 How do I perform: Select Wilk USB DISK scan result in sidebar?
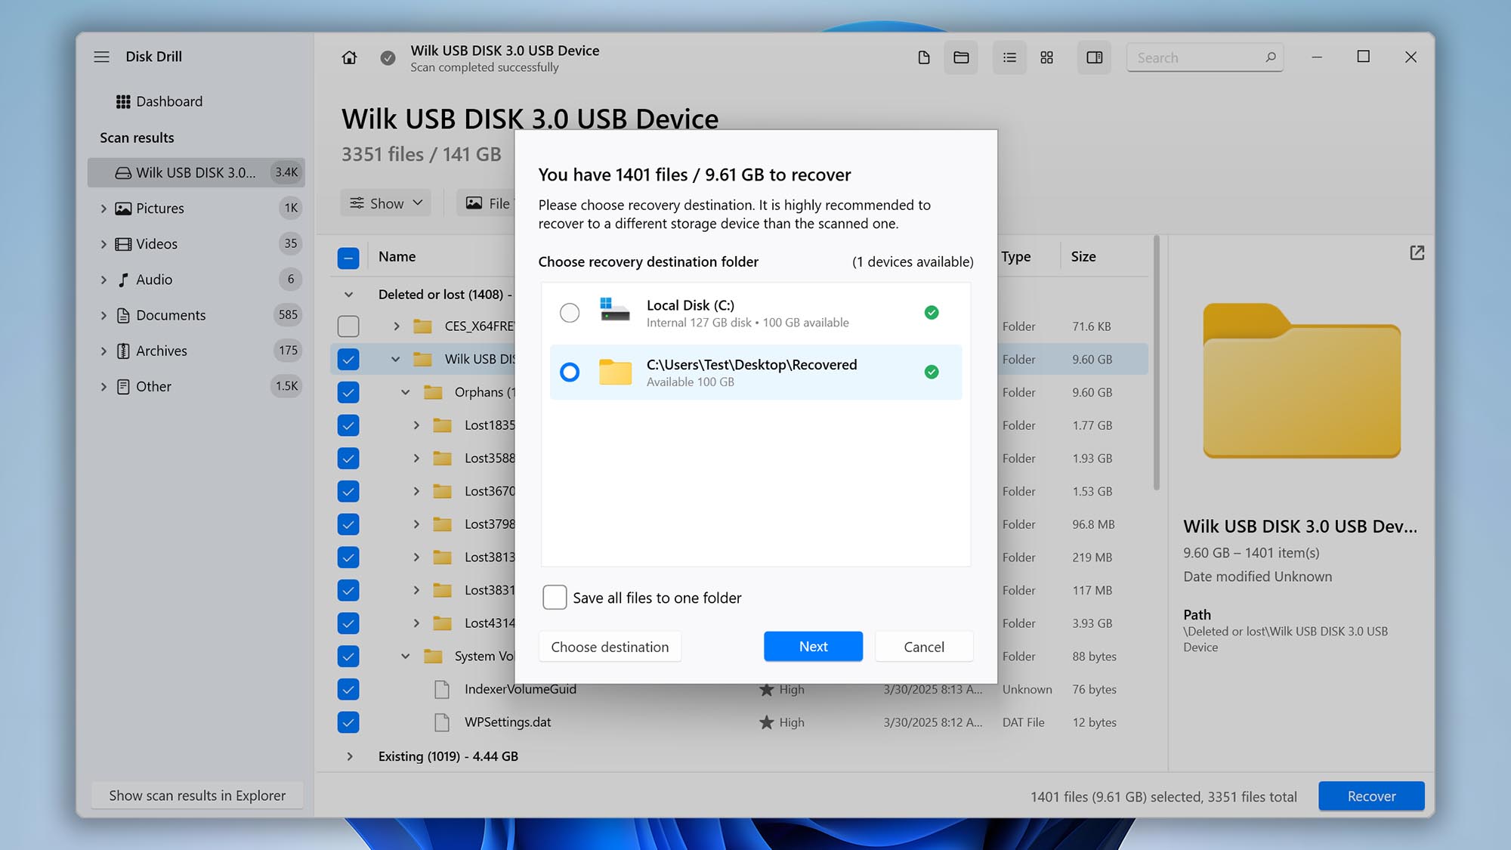[x=189, y=172]
